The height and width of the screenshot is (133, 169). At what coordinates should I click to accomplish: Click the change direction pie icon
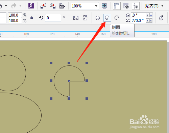161,18
